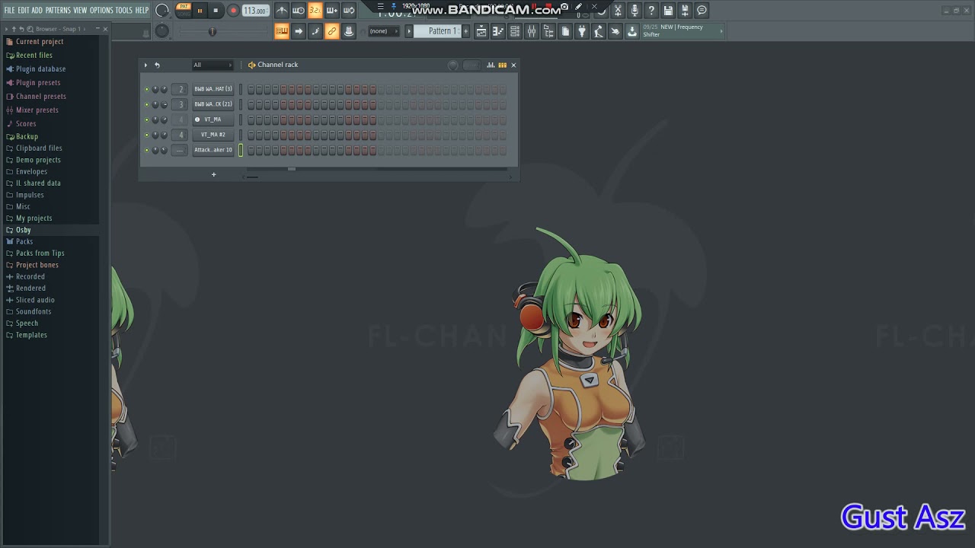Click the VT_MA channel button
Viewport: 975px width, 548px height.
pos(213,119)
